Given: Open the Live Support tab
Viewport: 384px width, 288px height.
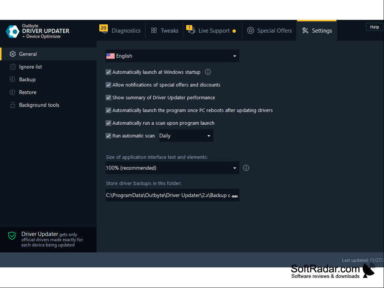Looking at the screenshot, I should click(212, 30).
